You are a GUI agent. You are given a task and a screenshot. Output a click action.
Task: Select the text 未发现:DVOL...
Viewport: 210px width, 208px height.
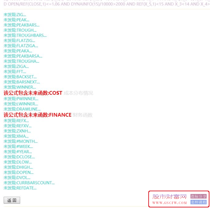point(17,178)
